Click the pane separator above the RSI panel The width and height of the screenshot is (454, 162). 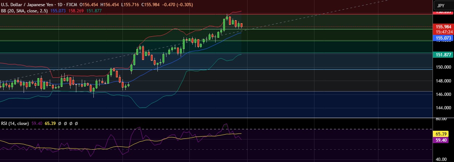pos(218,118)
